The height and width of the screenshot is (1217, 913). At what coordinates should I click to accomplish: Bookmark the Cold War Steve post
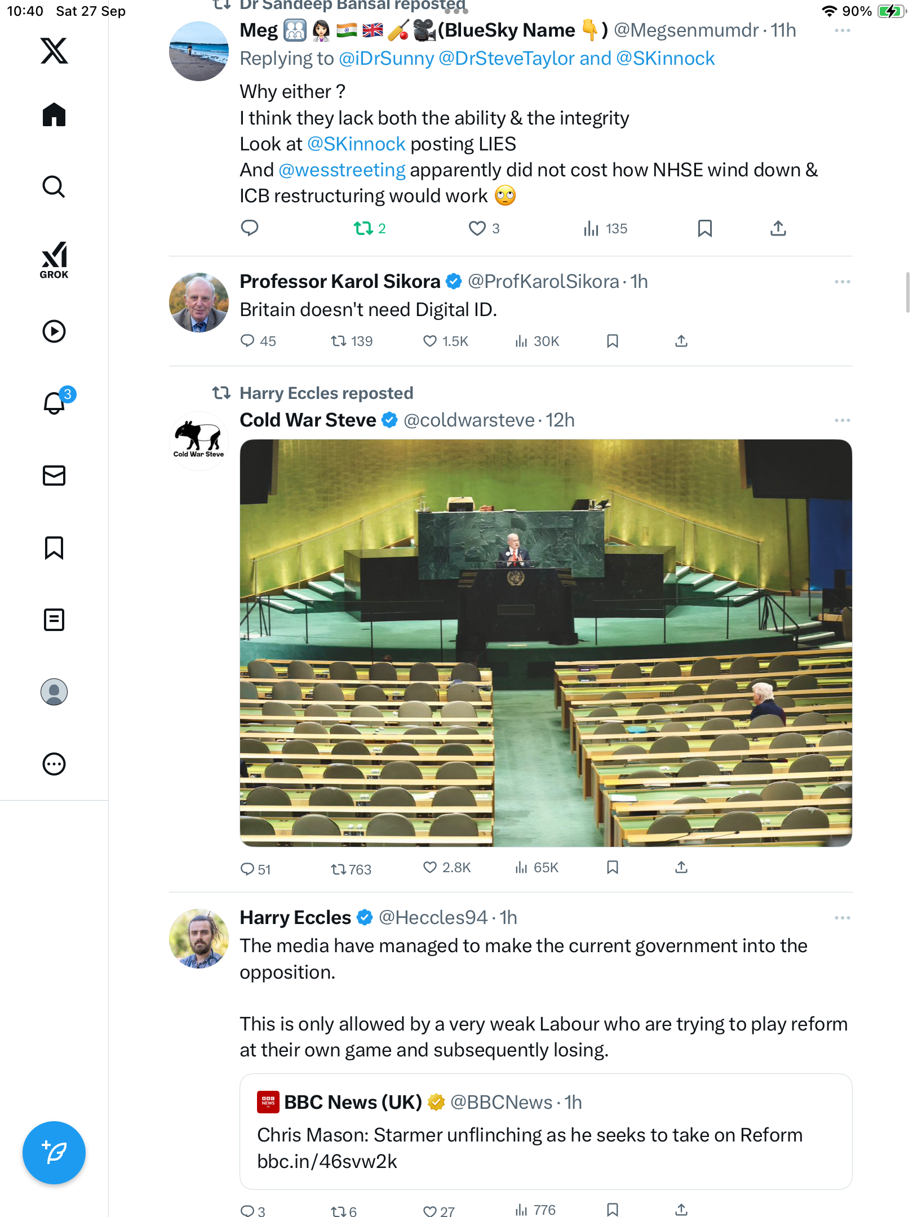(613, 868)
